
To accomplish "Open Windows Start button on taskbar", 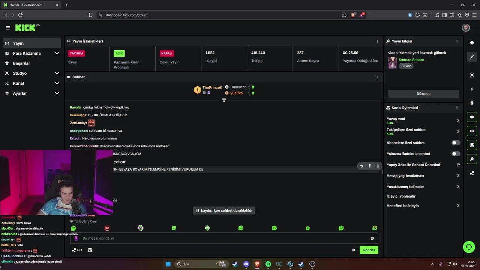I will 168,264.
